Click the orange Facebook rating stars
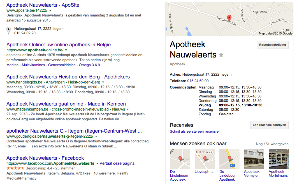The height and width of the screenshot is (184, 297). [15, 168]
